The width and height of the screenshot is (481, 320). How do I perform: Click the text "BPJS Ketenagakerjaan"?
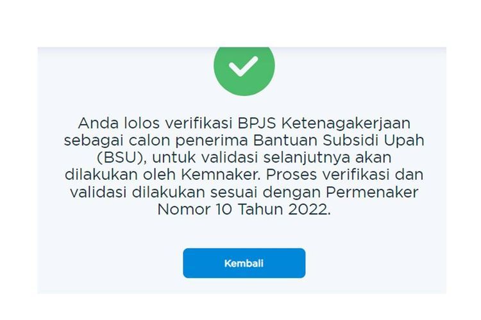324,124
